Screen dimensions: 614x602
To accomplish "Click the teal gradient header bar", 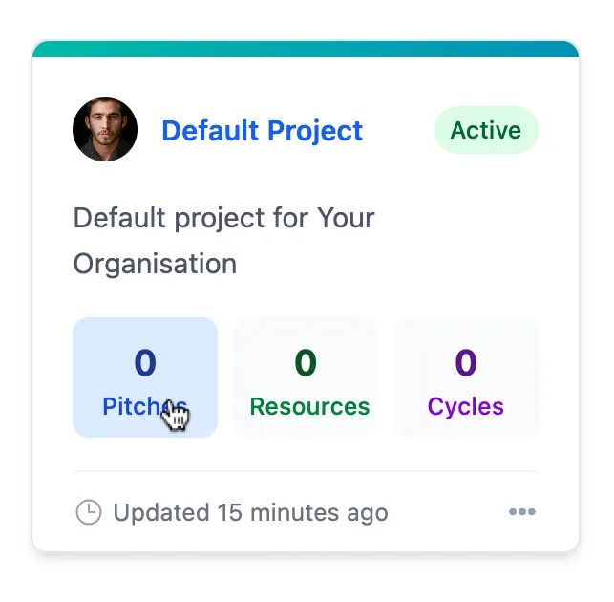I will click(306, 49).
